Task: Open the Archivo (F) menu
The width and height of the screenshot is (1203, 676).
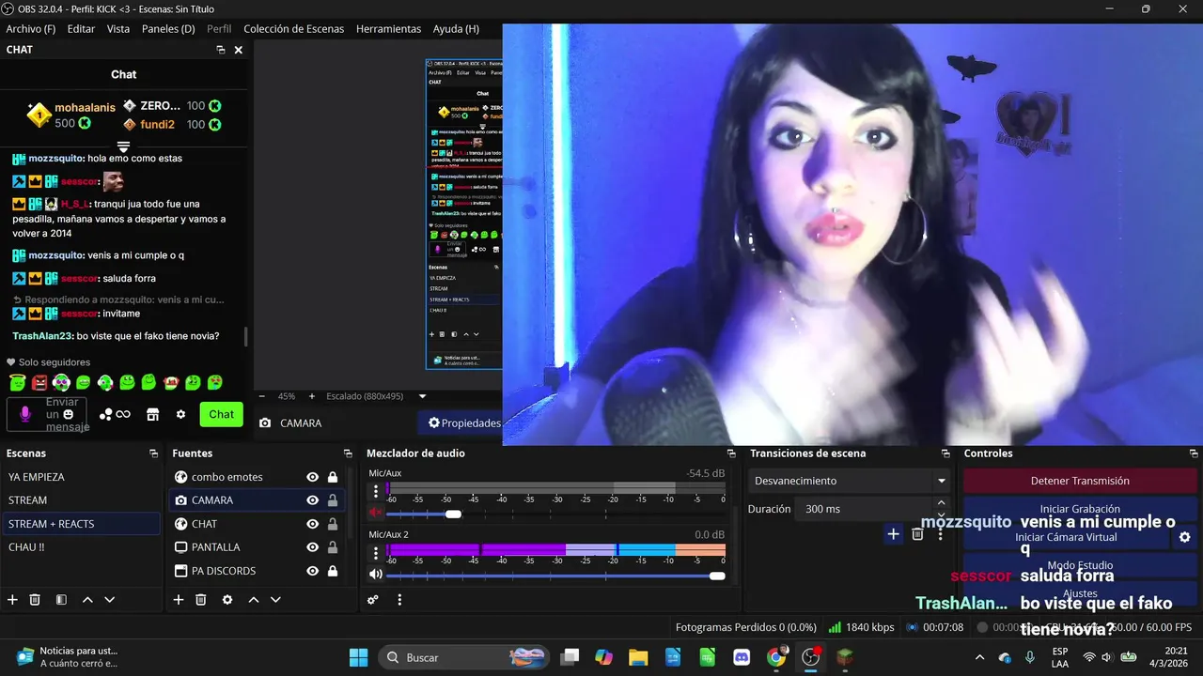Action: (x=31, y=29)
